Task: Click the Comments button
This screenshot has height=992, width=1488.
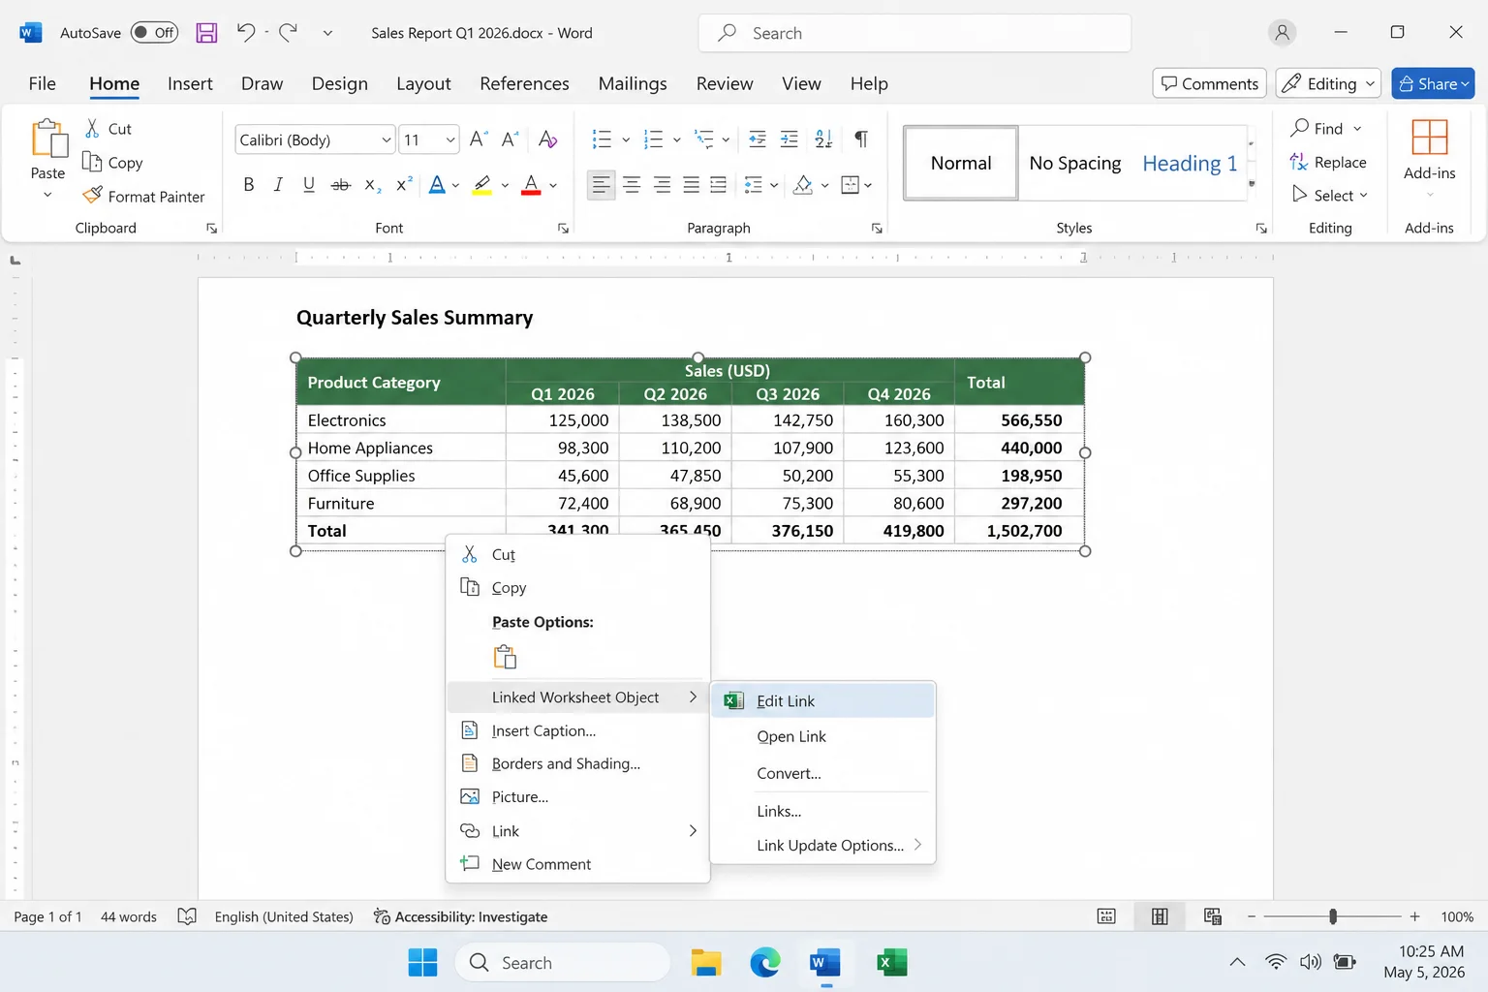Action: click(x=1209, y=83)
